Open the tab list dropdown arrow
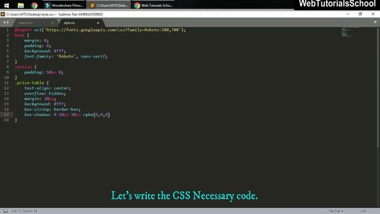The image size is (380, 214). point(375,23)
